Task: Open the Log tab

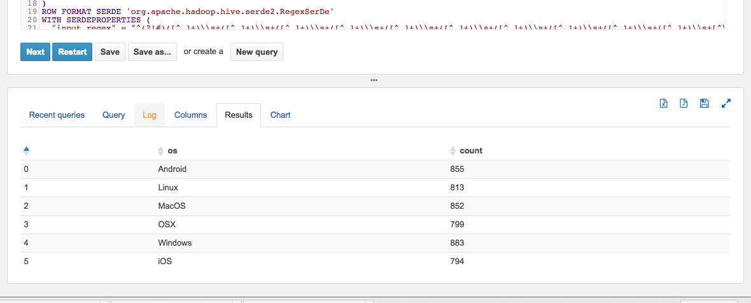Action: pos(150,115)
